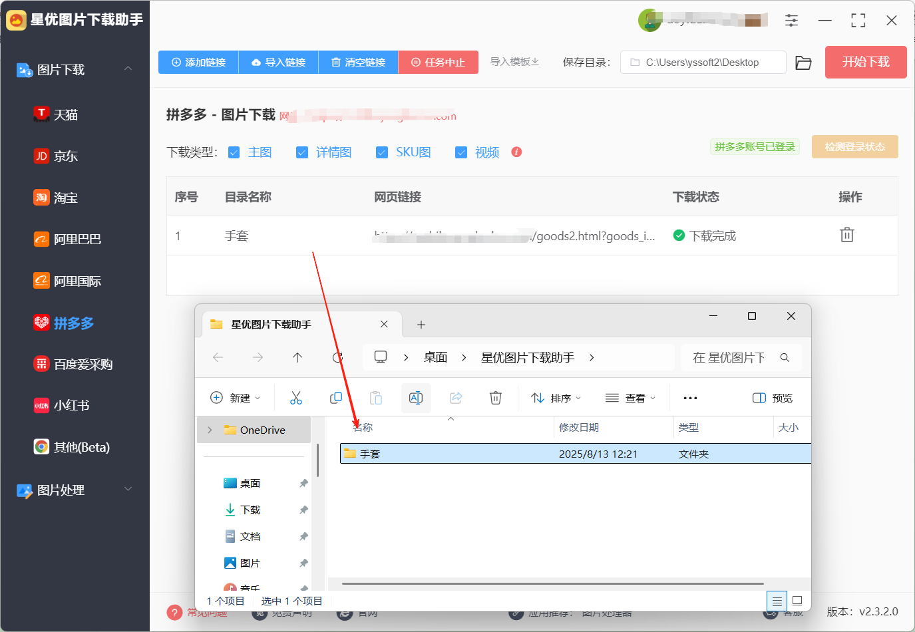Image resolution: width=915 pixels, height=632 pixels.
Task: Click the 导入链接 button
Action: 278,62
